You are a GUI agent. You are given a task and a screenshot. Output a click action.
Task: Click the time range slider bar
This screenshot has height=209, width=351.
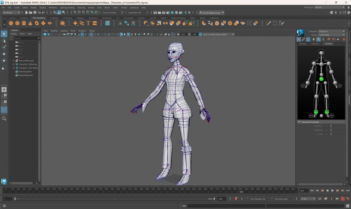(114, 199)
